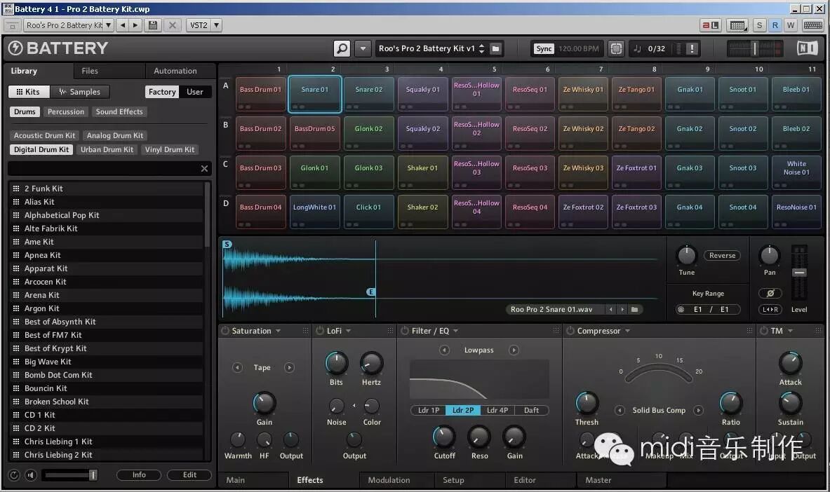Open Bomb Dot Com Kit in list
Image resolution: width=830 pixels, height=492 pixels.
[x=106, y=375]
